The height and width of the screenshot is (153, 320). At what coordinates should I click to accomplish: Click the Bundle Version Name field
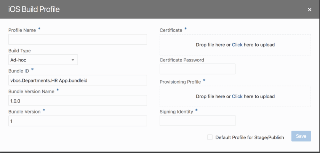pyautogui.click(x=77, y=100)
